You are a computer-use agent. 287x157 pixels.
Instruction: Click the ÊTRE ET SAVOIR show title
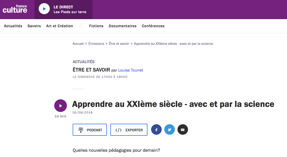[91, 70]
